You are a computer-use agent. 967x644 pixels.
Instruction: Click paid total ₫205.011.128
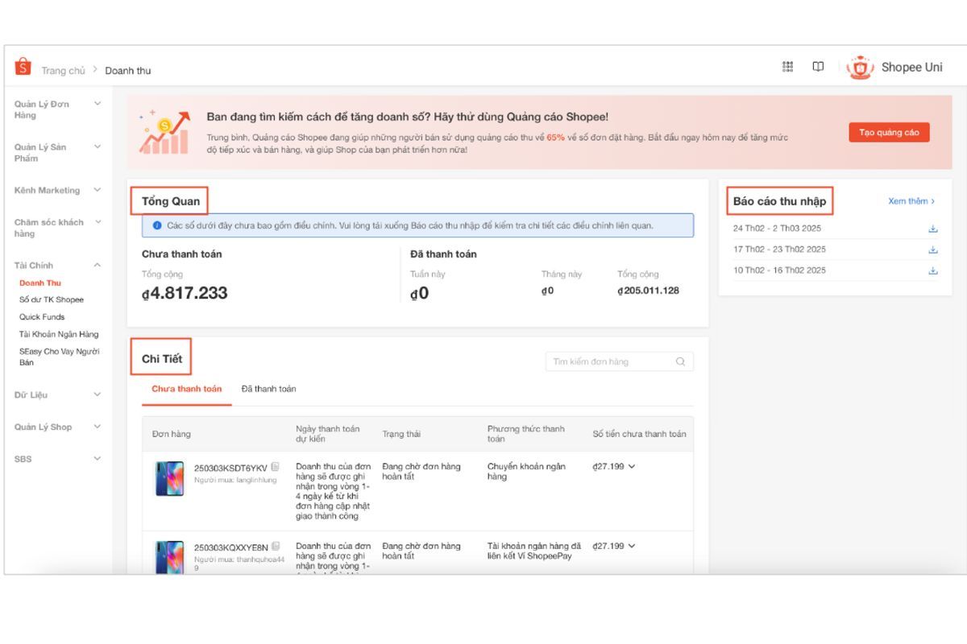tap(648, 291)
